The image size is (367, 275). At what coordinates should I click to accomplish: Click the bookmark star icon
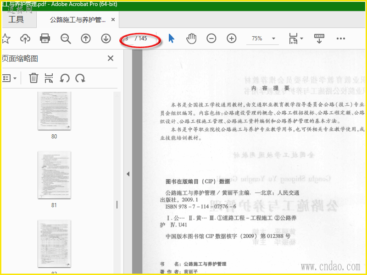click(x=6, y=38)
